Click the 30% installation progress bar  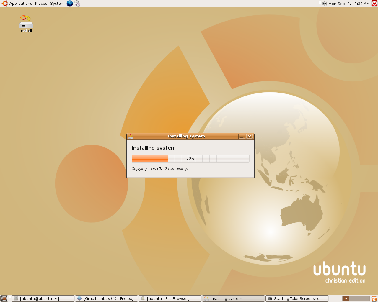click(190, 158)
